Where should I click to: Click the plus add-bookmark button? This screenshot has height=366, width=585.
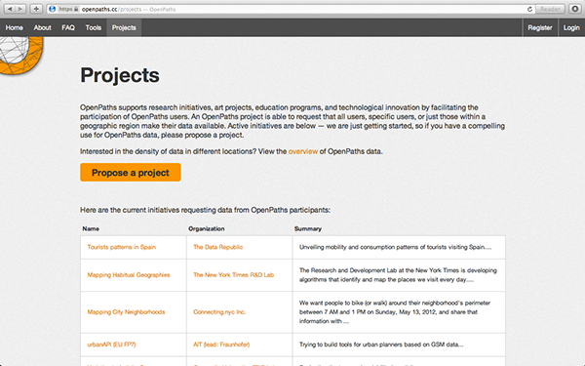coord(36,9)
